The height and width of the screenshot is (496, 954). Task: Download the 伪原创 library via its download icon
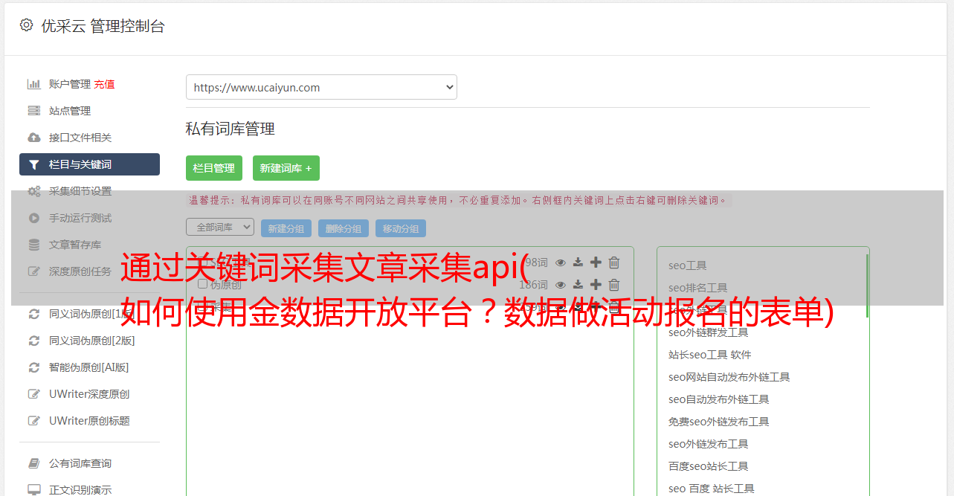pyautogui.click(x=578, y=285)
